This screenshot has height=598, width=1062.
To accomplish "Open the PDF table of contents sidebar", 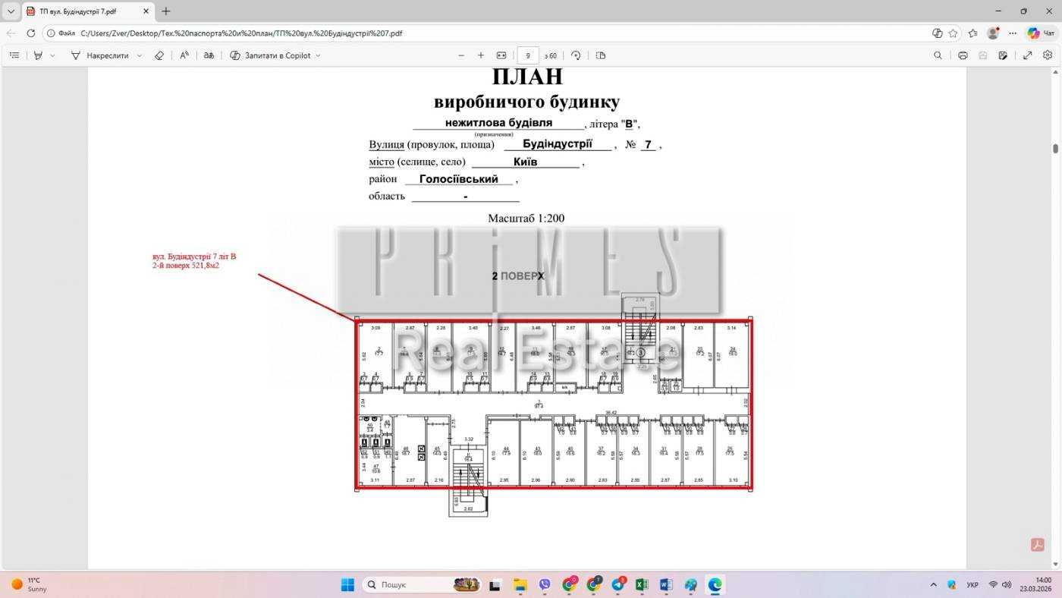I will click(14, 55).
